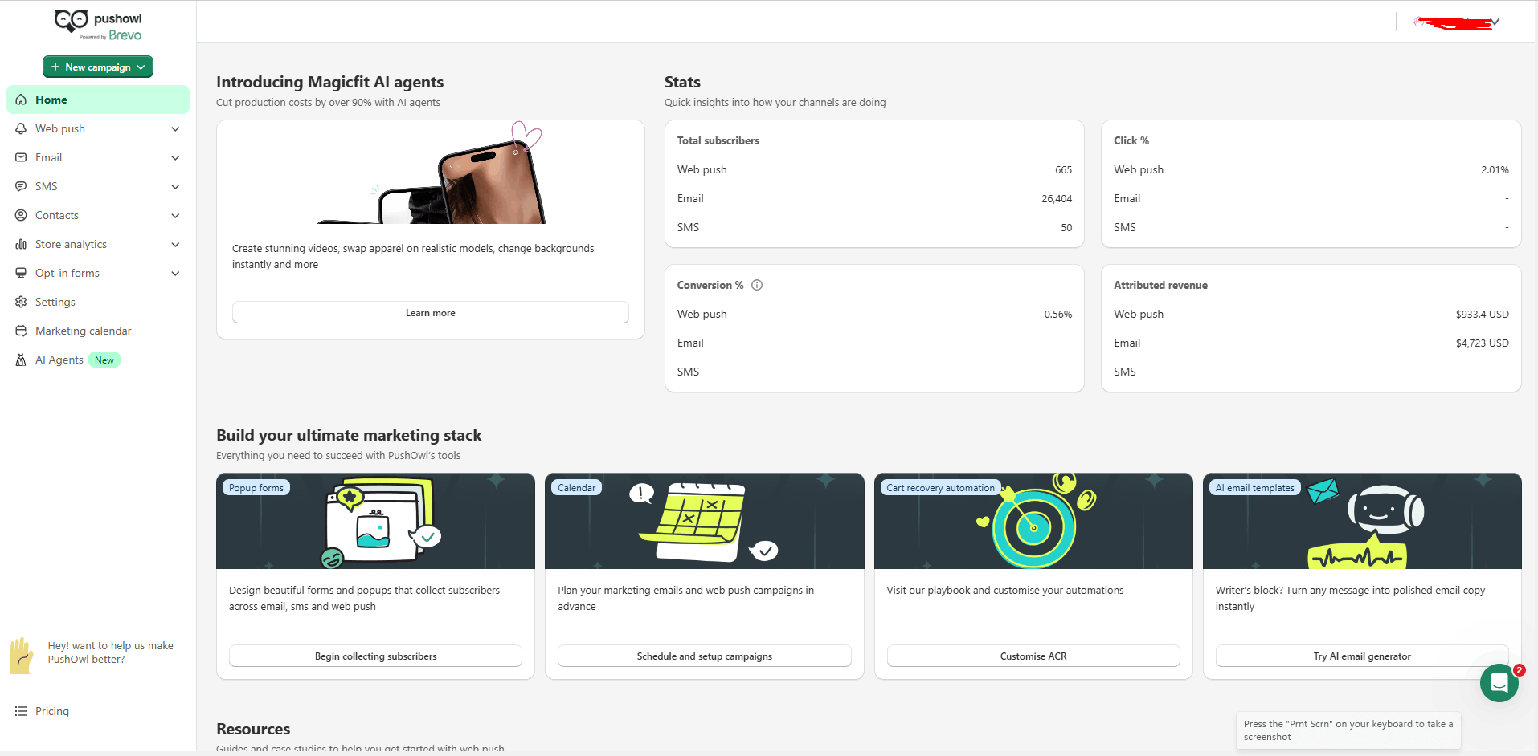The width and height of the screenshot is (1538, 756).
Task: Click the AI email templates card image
Action: click(1362, 521)
